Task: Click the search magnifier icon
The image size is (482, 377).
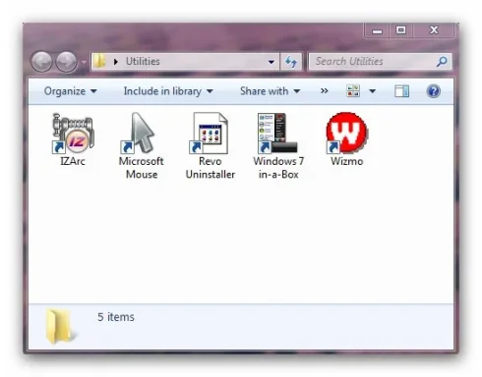Action: click(442, 62)
